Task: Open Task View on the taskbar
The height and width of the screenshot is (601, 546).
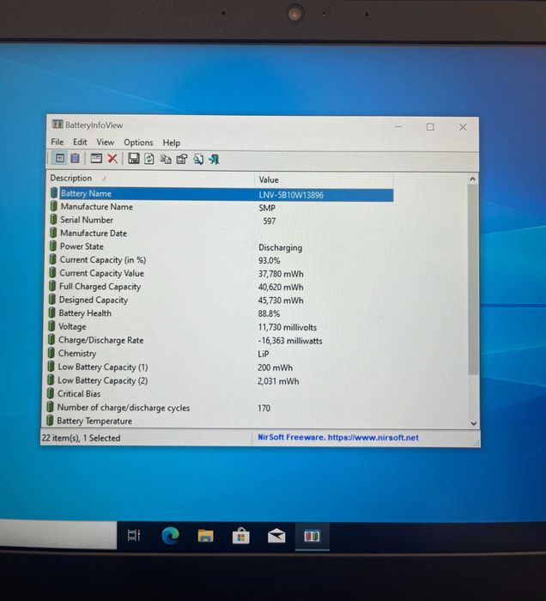Action: [134, 535]
